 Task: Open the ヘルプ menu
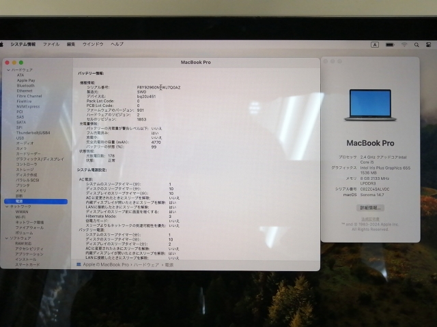click(x=117, y=44)
